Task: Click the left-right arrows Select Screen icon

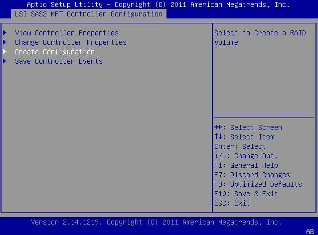Action: click(x=218, y=127)
